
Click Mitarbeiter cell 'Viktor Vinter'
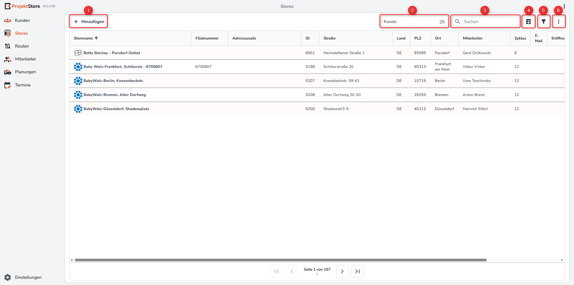(x=474, y=67)
